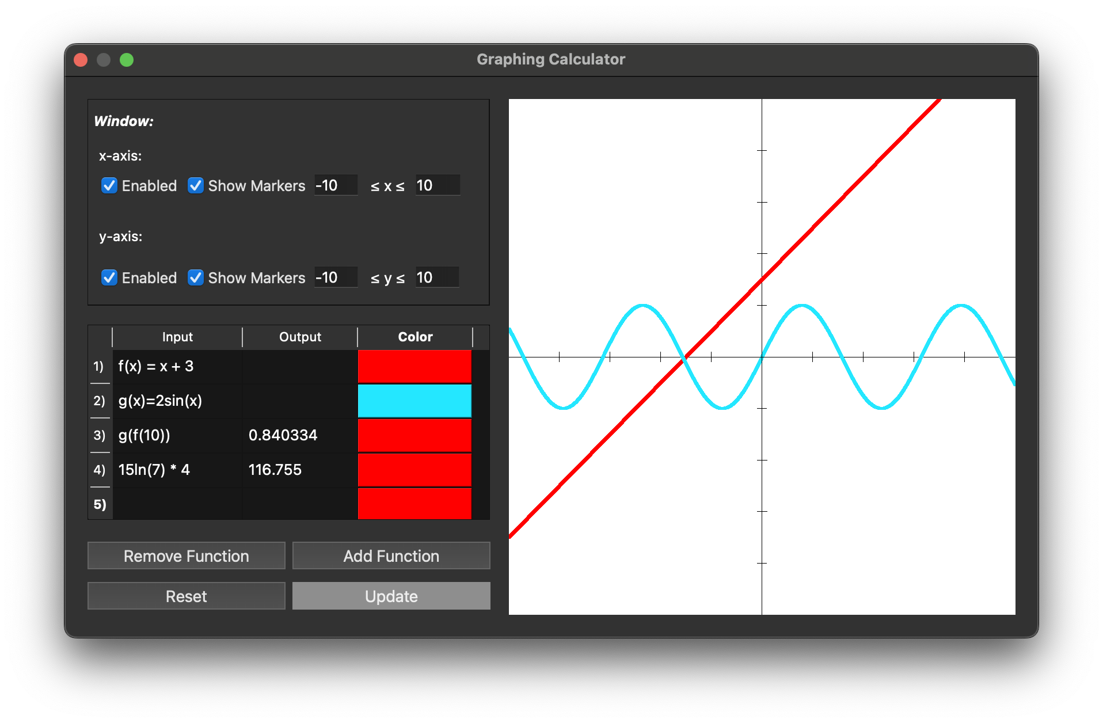Select the input cell containing 15ln(7) * 4
1103x723 pixels.
[x=176, y=470]
